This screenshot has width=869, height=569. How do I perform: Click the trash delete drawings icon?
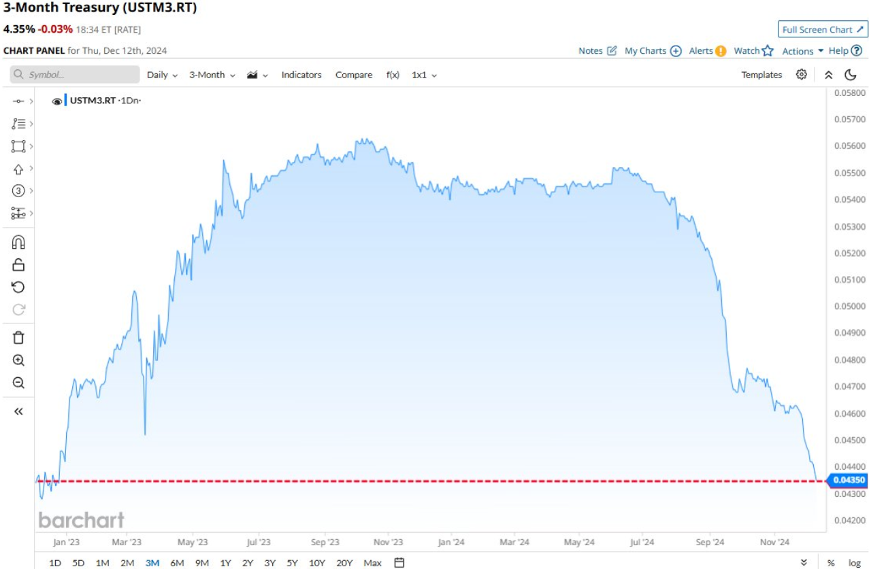point(18,338)
